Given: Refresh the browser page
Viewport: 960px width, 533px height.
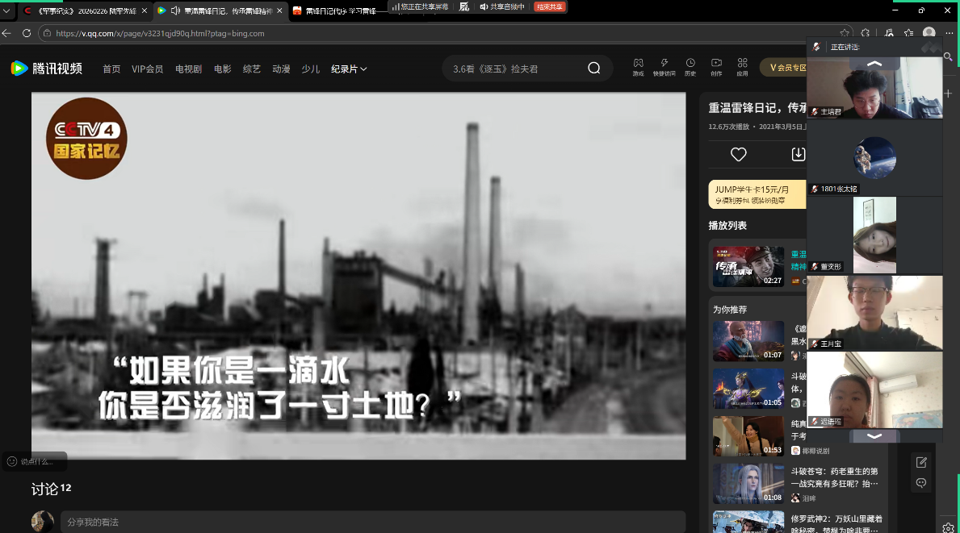Looking at the screenshot, I should [27, 33].
